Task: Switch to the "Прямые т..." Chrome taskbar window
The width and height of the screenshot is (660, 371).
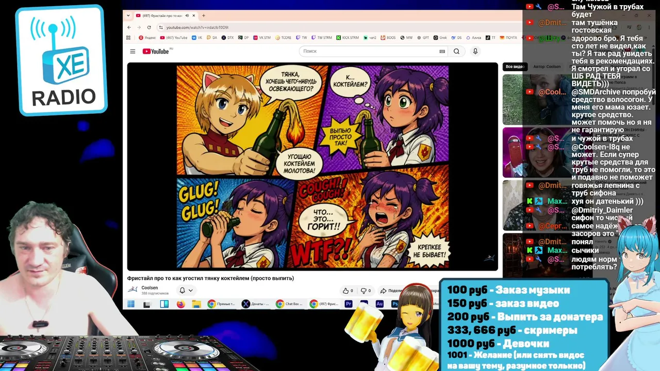Action: click(222, 304)
